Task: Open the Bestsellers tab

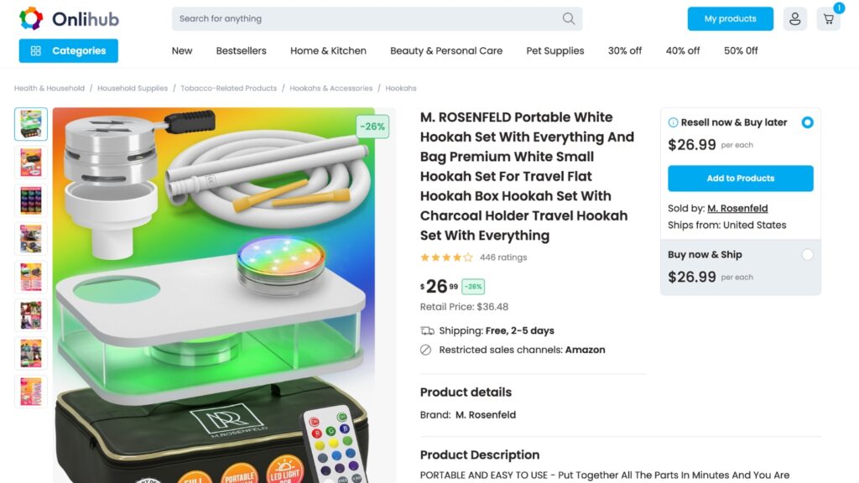Action: [x=241, y=51]
